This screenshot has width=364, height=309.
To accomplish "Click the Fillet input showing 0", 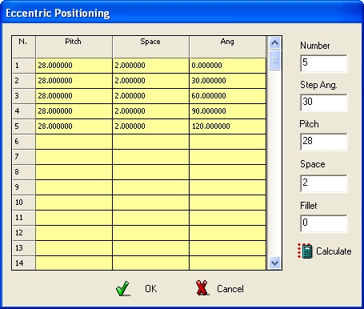I will point(324,223).
